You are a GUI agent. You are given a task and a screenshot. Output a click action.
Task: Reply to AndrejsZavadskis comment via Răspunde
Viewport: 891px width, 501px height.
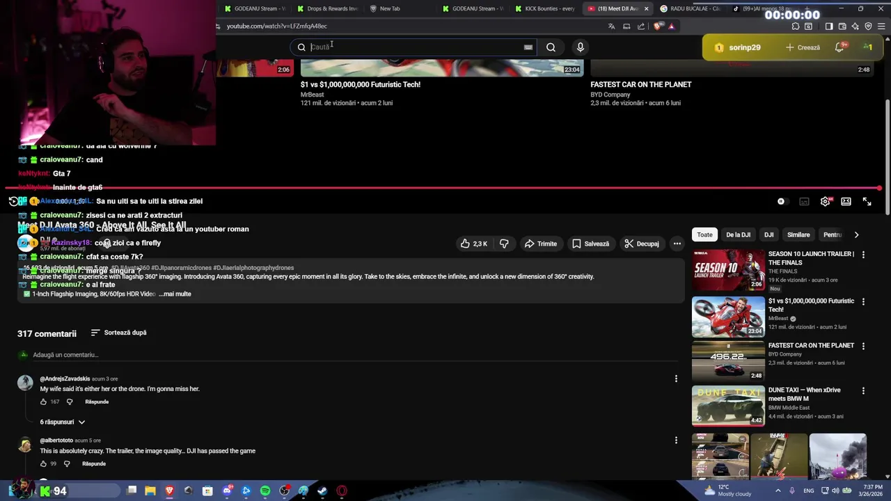(x=97, y=401)
